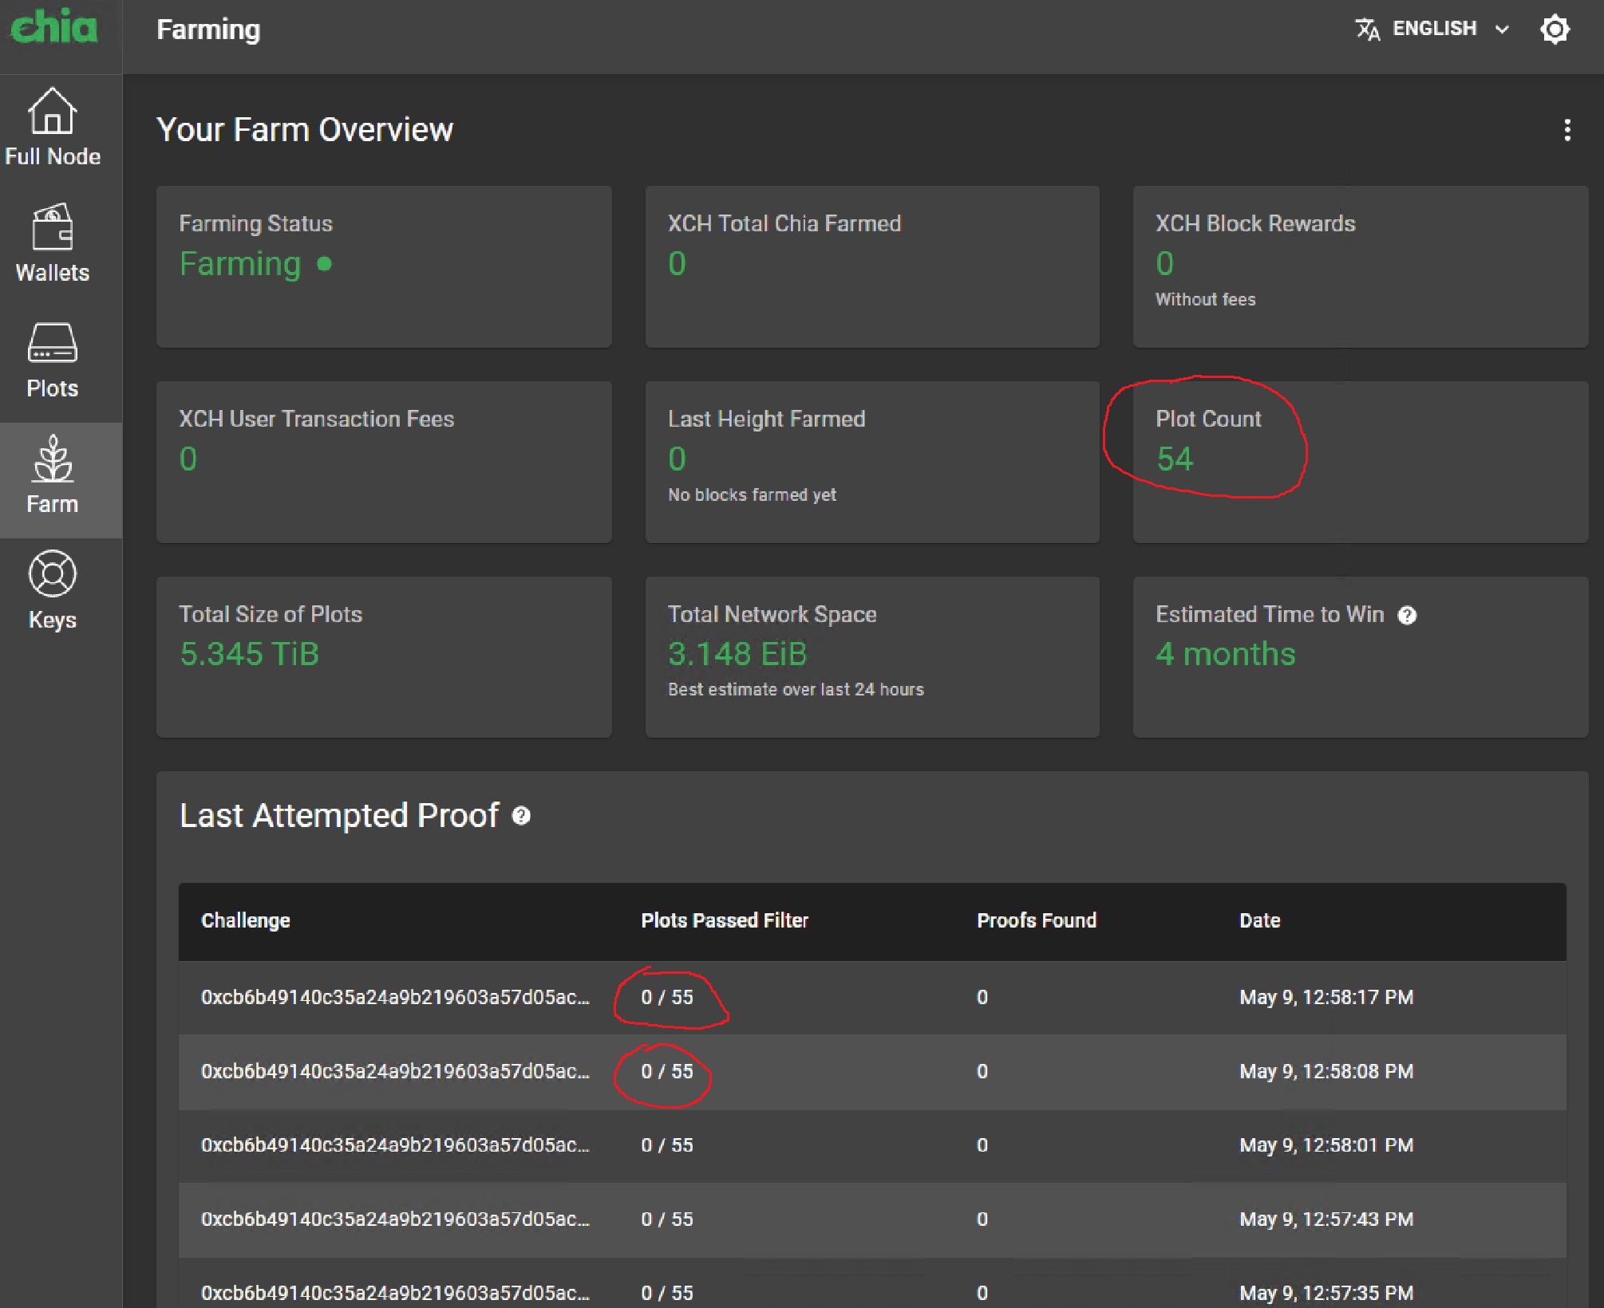Click the Total Network Space card
1604x1308 pixels.
[872, 656]
